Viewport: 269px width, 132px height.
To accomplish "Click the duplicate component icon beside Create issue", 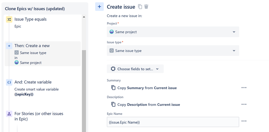I will pyautogui.click(x=140, y=7).
